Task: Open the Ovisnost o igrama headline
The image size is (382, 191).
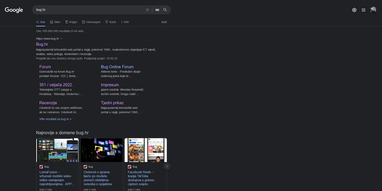Action: (98, 178)
